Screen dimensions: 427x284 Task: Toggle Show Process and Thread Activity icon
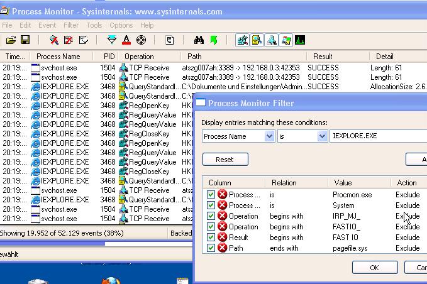[286, 40]
